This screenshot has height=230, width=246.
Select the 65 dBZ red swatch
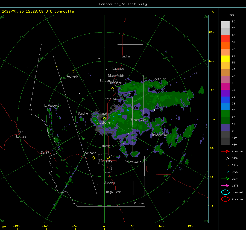[x=225, y=39]
